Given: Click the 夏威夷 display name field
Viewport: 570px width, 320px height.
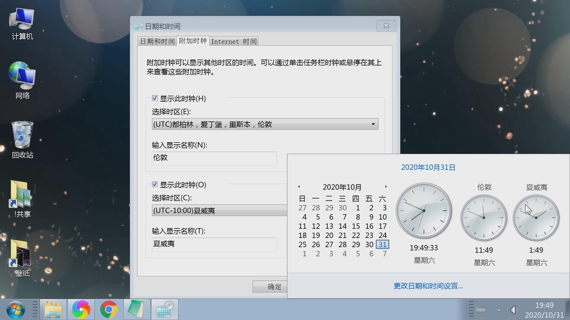Looking at the screenshot, I should 214,244.
